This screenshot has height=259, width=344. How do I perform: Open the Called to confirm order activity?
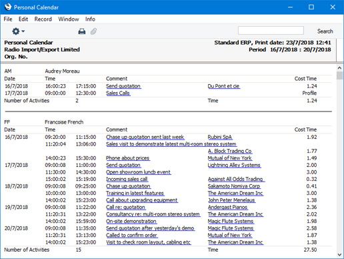coord(132,235)
